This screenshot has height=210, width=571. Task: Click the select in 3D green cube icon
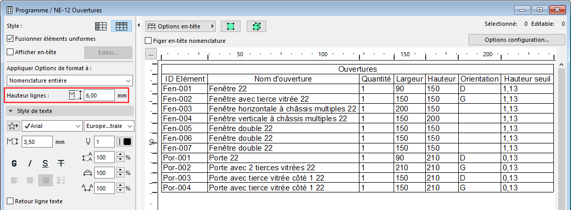pyautogui.click(x=256, y=26)
